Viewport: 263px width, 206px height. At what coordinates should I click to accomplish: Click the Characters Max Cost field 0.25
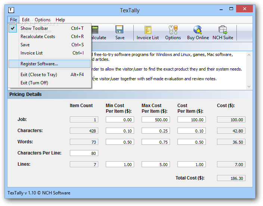coord(156,131)
